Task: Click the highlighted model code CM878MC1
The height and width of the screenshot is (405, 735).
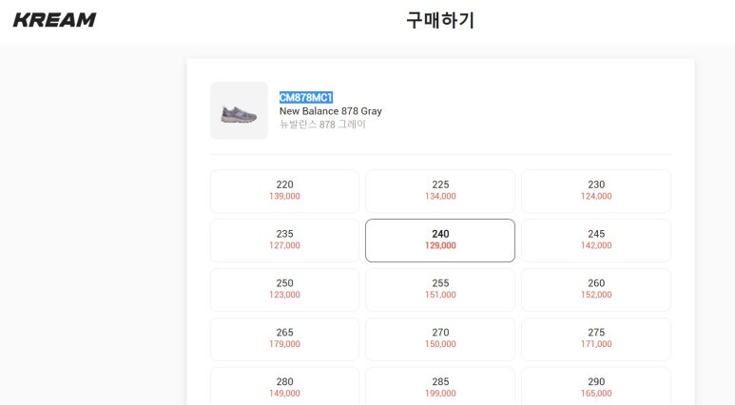Action: coord(306,98)
